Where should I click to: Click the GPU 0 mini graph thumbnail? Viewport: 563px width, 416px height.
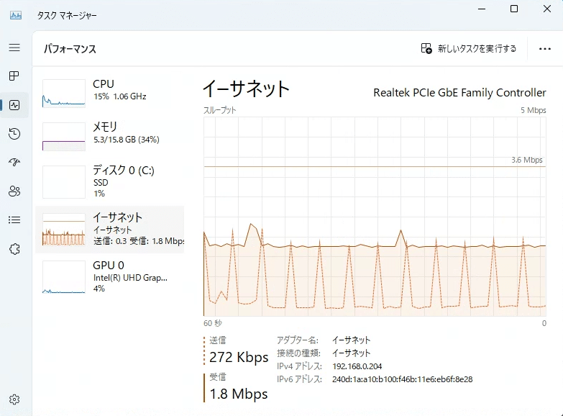click(x=64, y=277)
